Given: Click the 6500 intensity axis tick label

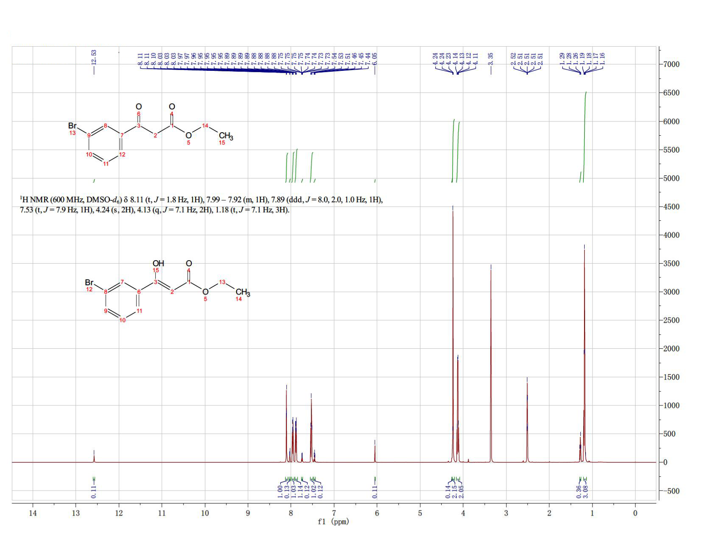Looking at the screenshot, I should tap(671, 93).
